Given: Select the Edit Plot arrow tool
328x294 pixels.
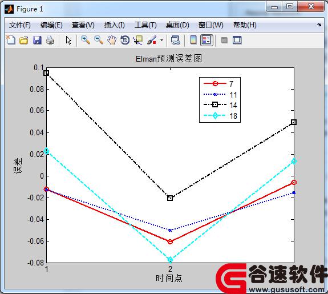Looking at the screenshot, I should (68, 40).
